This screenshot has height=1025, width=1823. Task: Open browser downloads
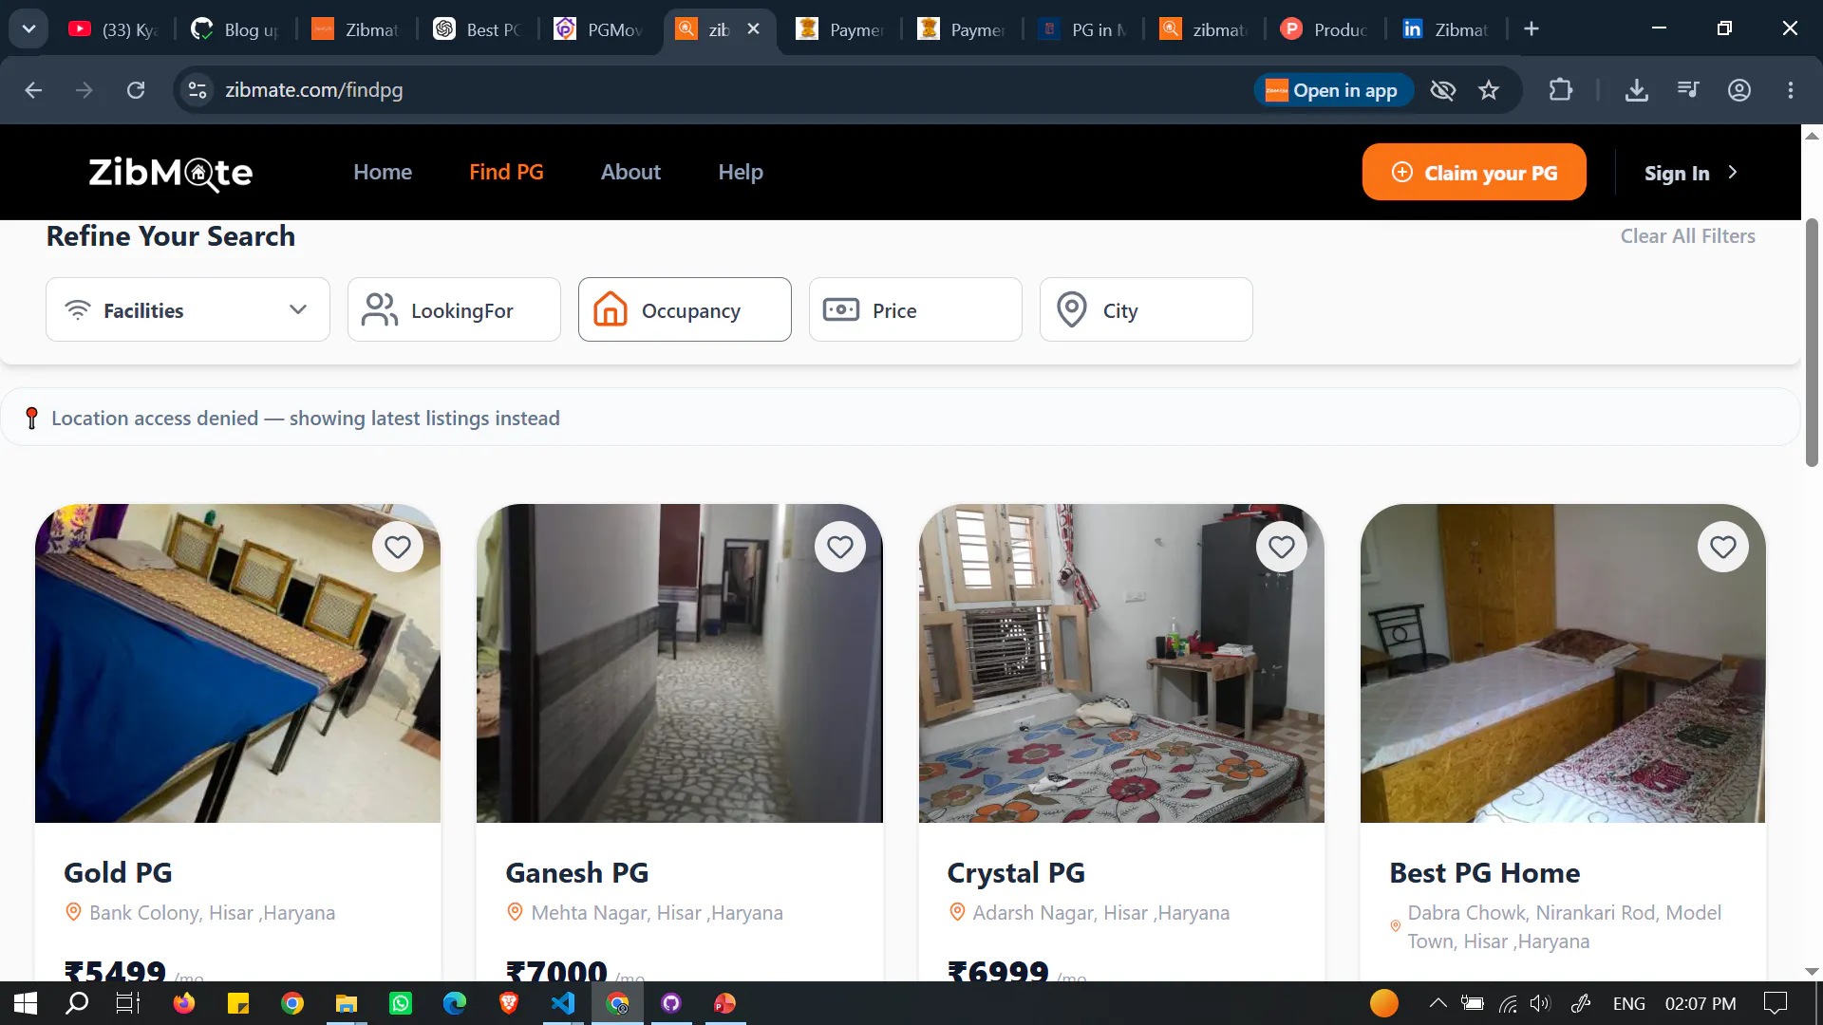coord(1637,90)
